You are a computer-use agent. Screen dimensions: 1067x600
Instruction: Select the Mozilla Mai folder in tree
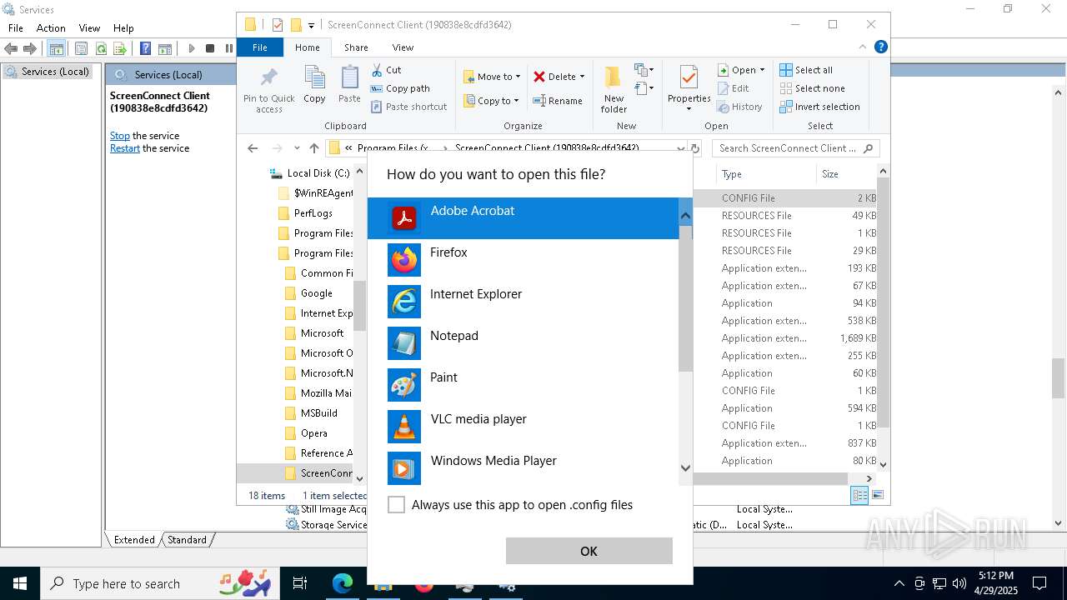tap(319, 393)
